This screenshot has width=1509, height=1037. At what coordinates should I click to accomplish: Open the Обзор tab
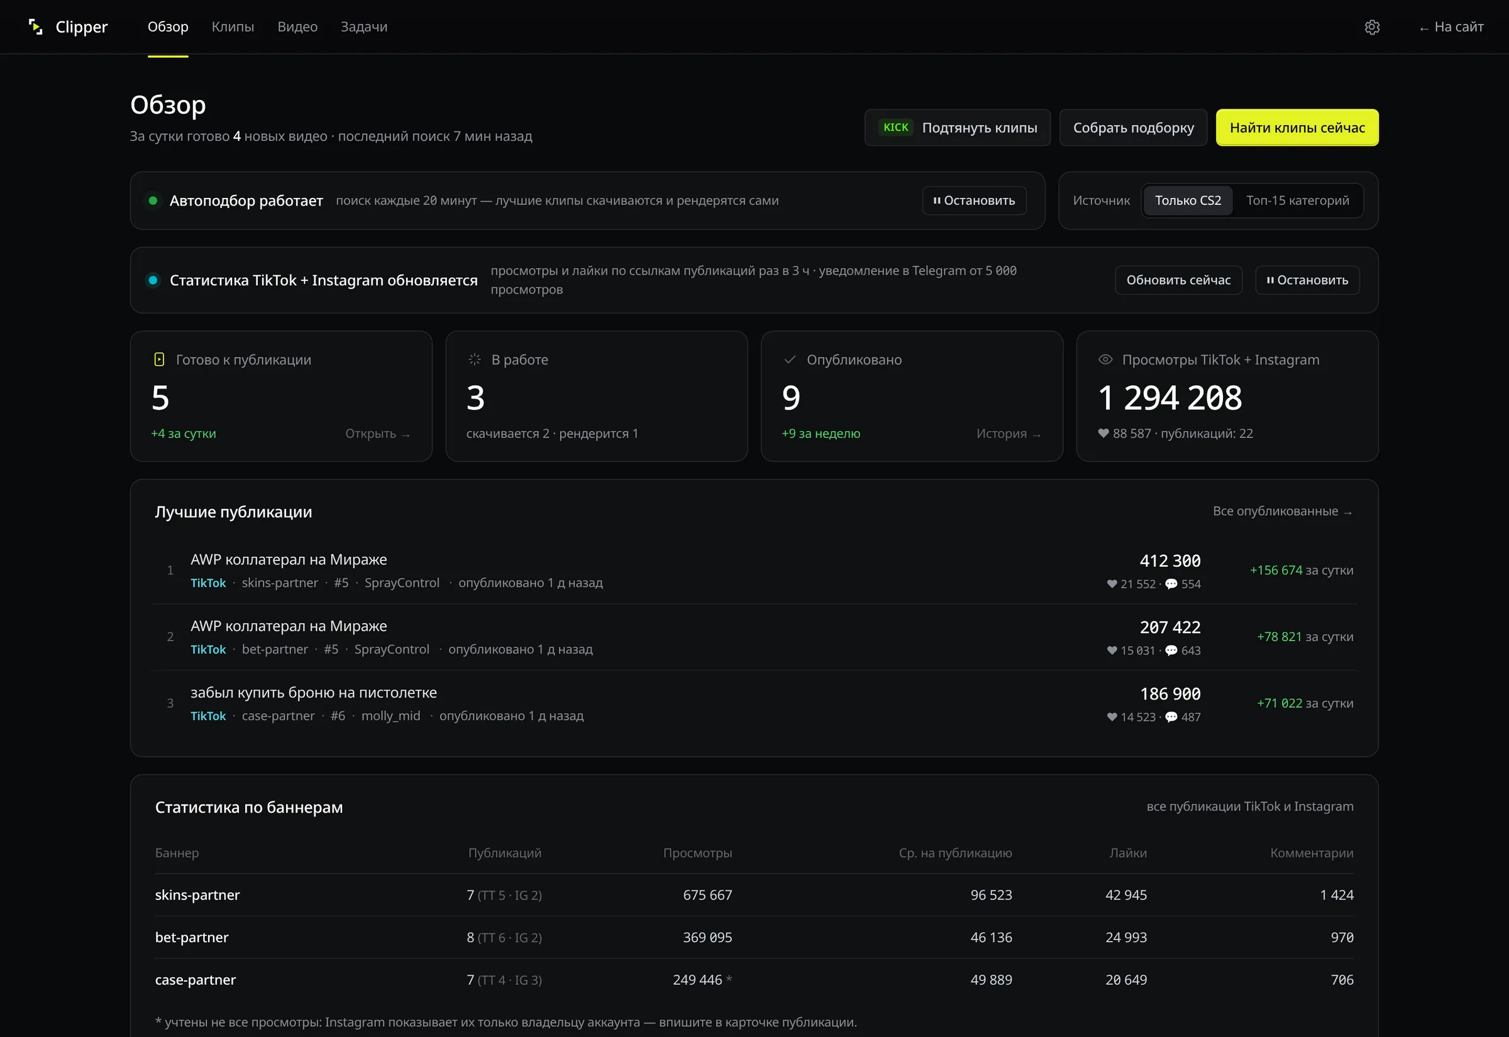pyautogui.click(x=168, y=26)
